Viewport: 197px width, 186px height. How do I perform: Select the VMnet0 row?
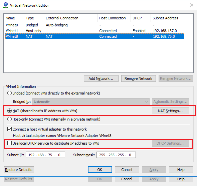tap(95, 25)
